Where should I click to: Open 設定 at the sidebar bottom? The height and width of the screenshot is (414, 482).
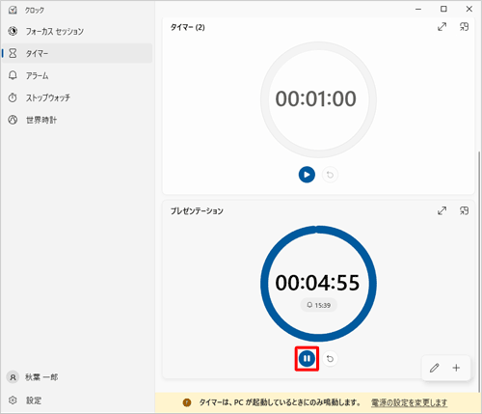77,400
